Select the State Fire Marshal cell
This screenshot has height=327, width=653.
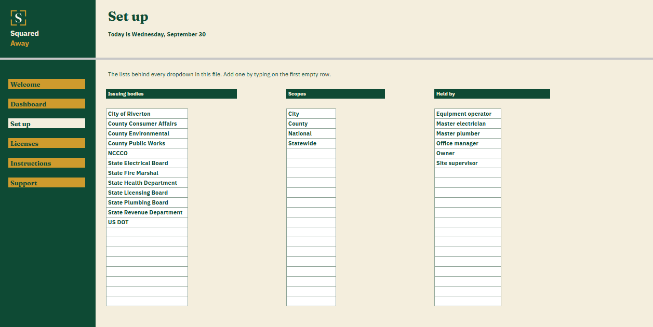[147, 173]
